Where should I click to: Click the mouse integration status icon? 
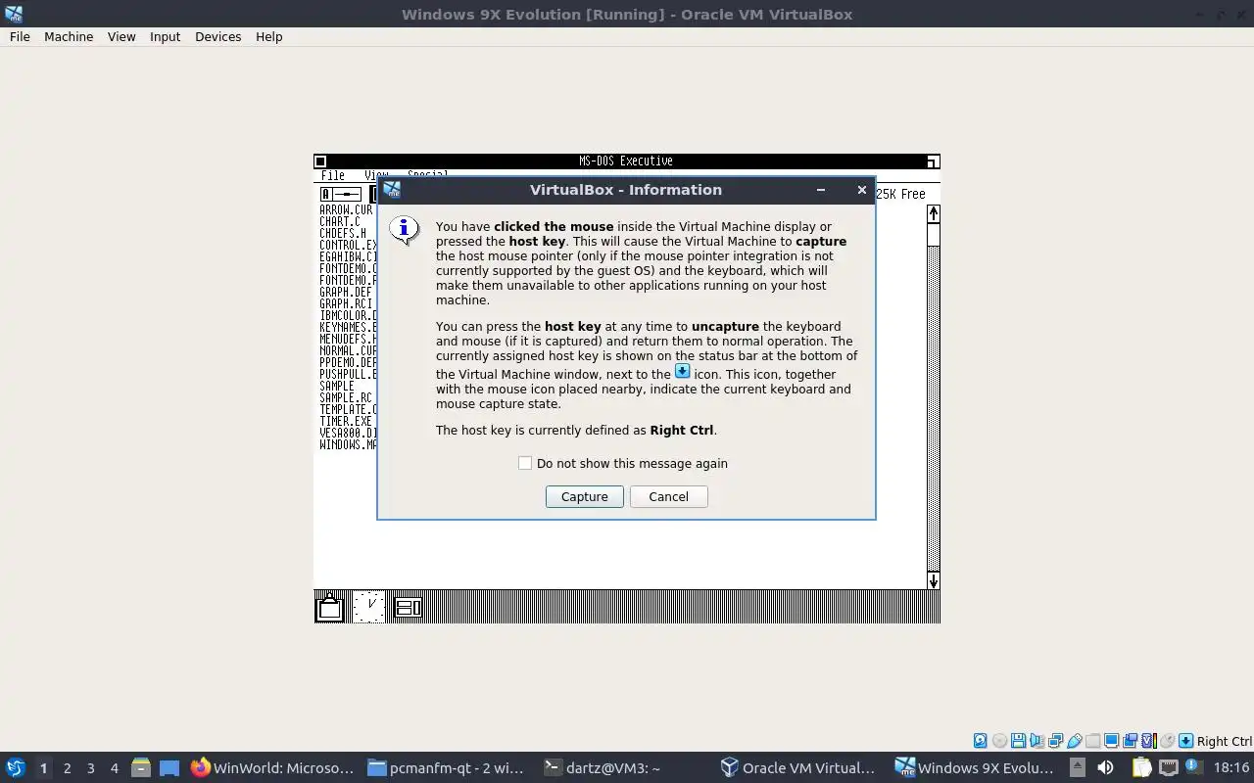point(1167,741)
